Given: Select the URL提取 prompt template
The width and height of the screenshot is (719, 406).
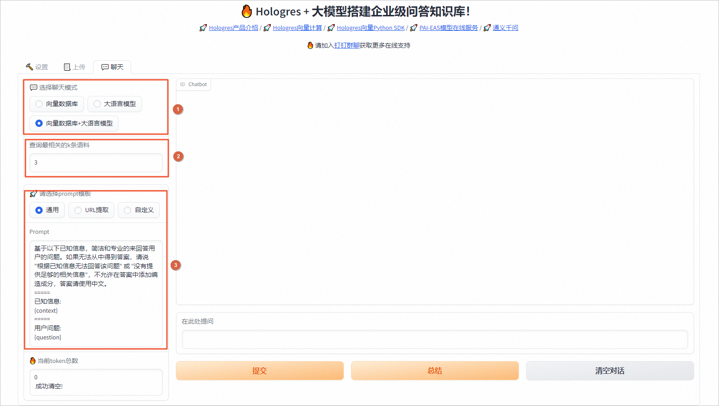Looking at the screenshot, I should 92,210.
